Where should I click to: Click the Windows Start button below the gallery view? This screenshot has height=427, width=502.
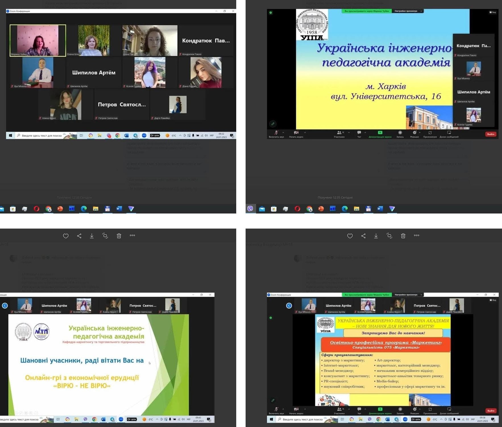pyautogui.click(x=11, y=136)
